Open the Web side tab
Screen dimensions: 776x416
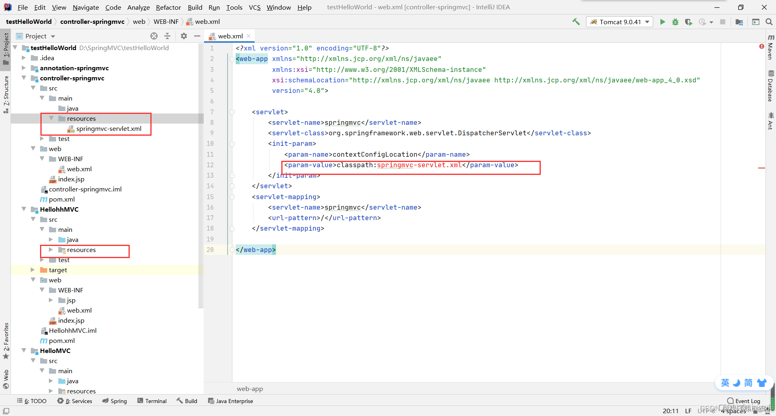pyautogui.click(x=6, y=379)
